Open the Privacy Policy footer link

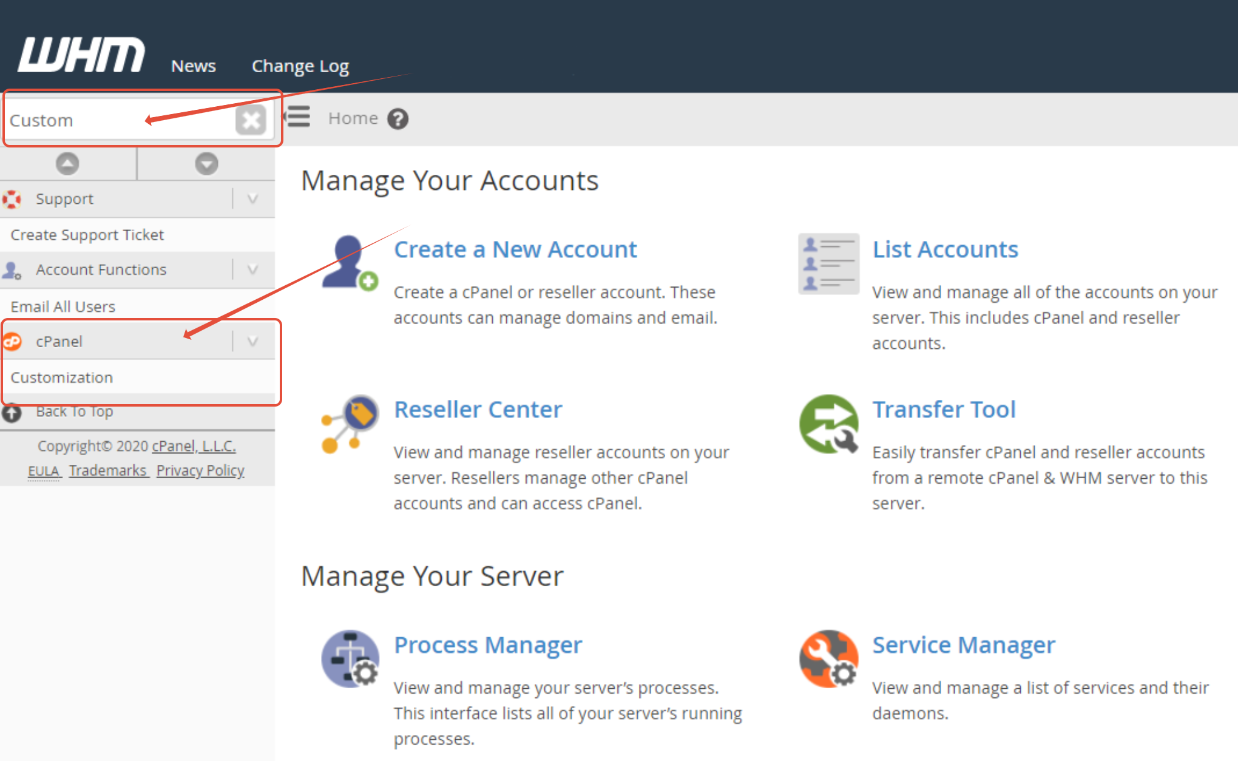(200, 470)
